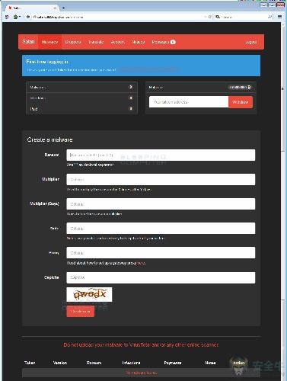The width and height of the screenshot is (287, 381).
Task: Click the search magnifier icon in search box
Action: tap(269, 17)
